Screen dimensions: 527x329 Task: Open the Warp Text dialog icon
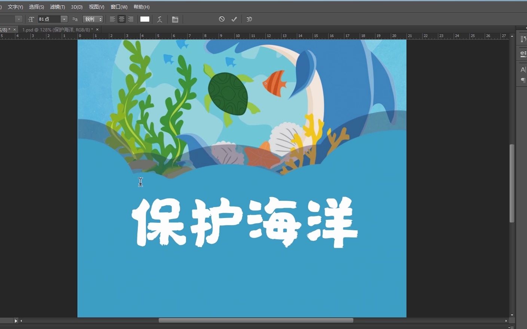coord(159,19)
